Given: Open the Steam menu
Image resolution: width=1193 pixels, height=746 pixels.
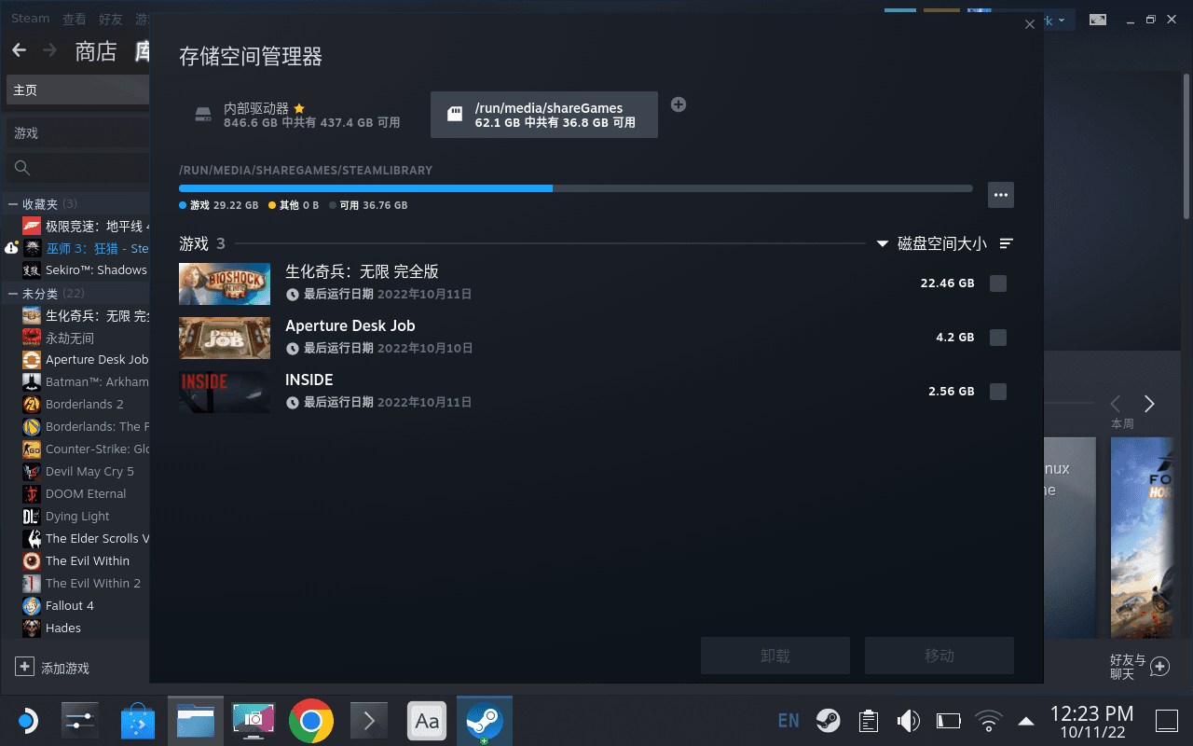Looking at the screenshot, I should [31, 19].
